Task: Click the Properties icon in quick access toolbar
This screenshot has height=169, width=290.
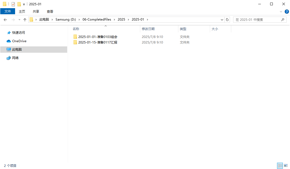Action: 13,4
